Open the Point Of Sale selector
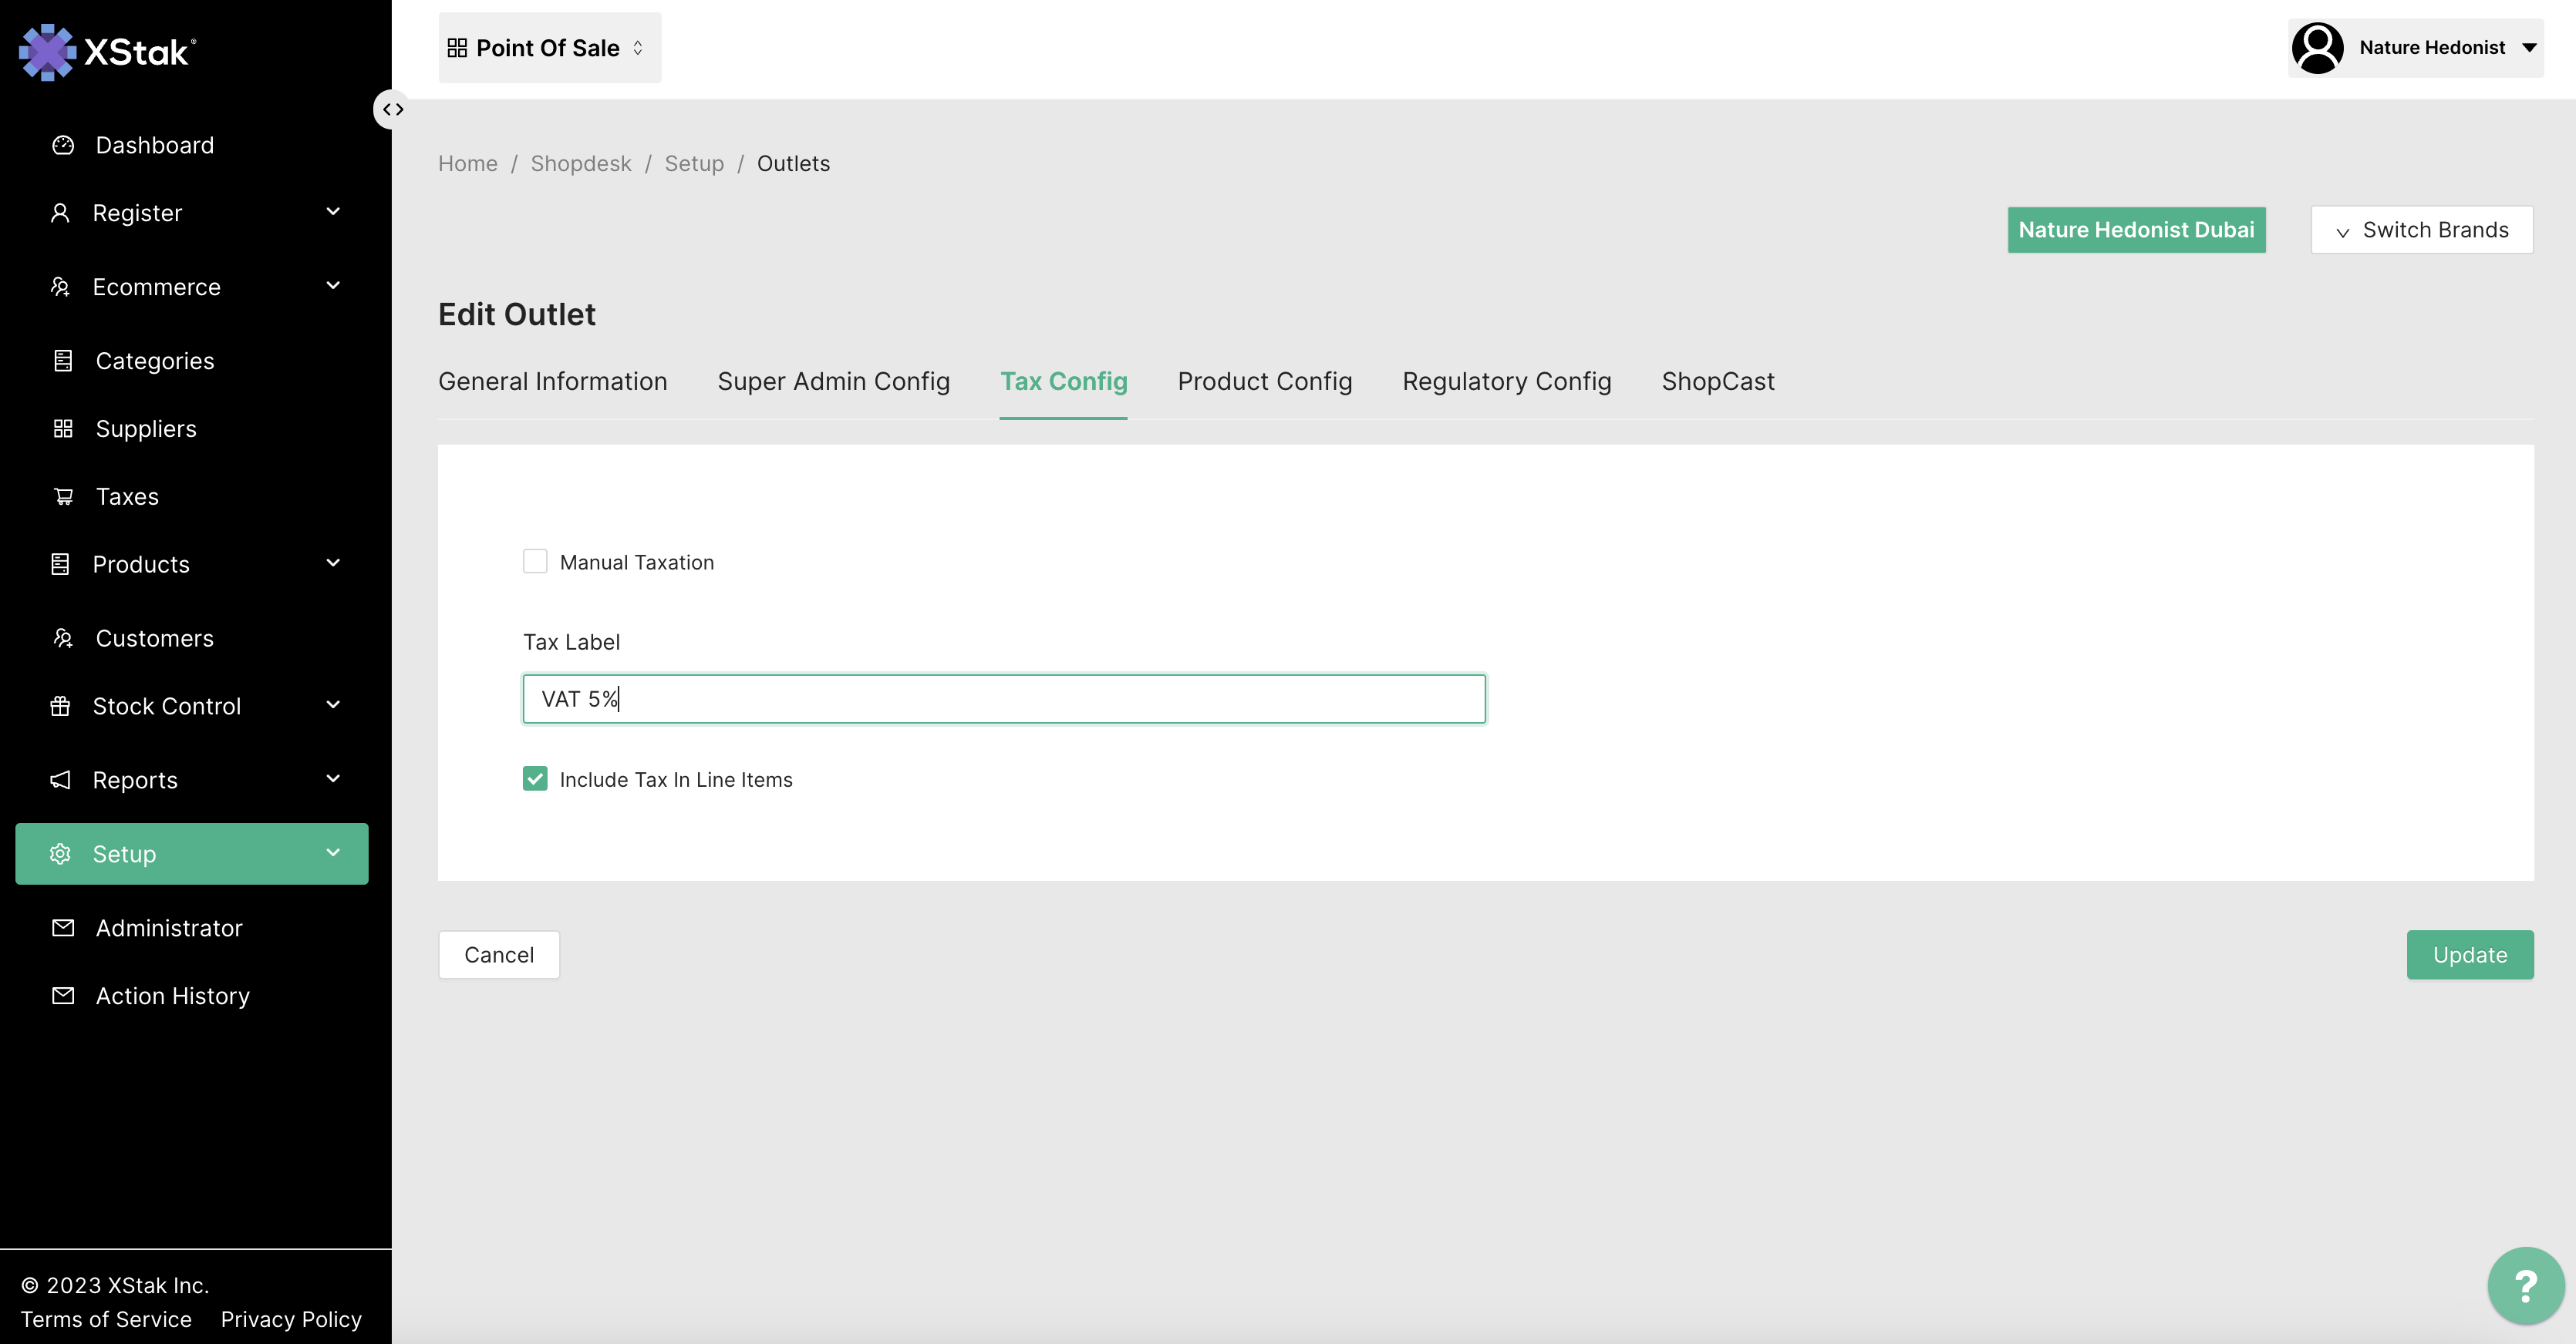Image resolution: width=2576 pixels, height=1344 pixels. coord(549,48)
